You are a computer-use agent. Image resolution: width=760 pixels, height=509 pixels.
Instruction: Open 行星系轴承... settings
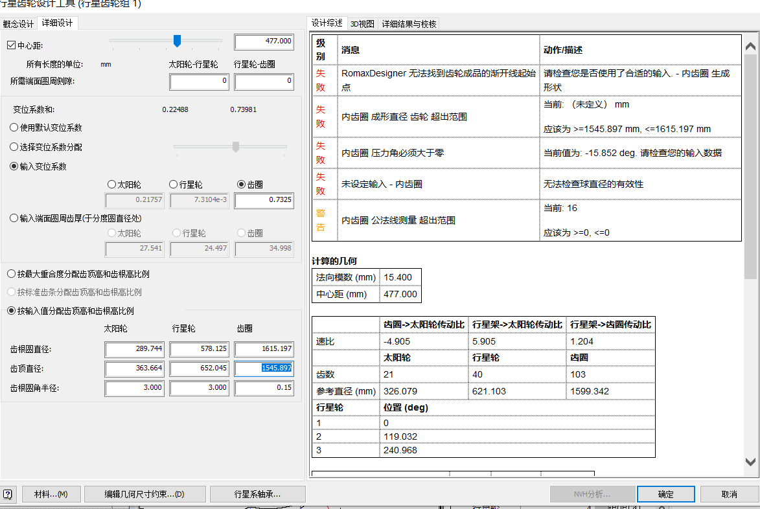pos(258,494)
